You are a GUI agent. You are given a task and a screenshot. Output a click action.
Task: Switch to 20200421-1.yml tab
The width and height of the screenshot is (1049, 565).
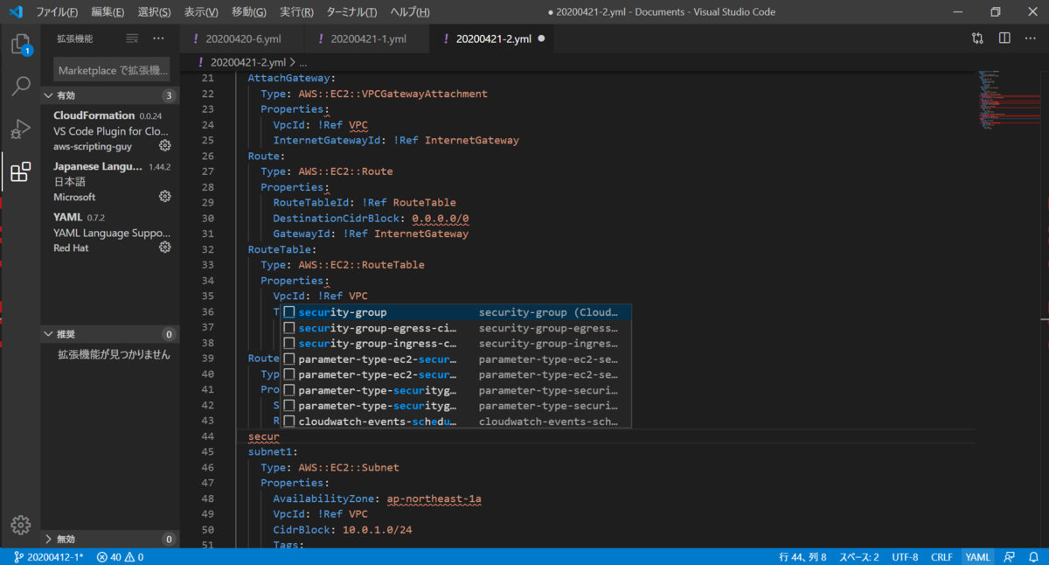click(368, 38)
